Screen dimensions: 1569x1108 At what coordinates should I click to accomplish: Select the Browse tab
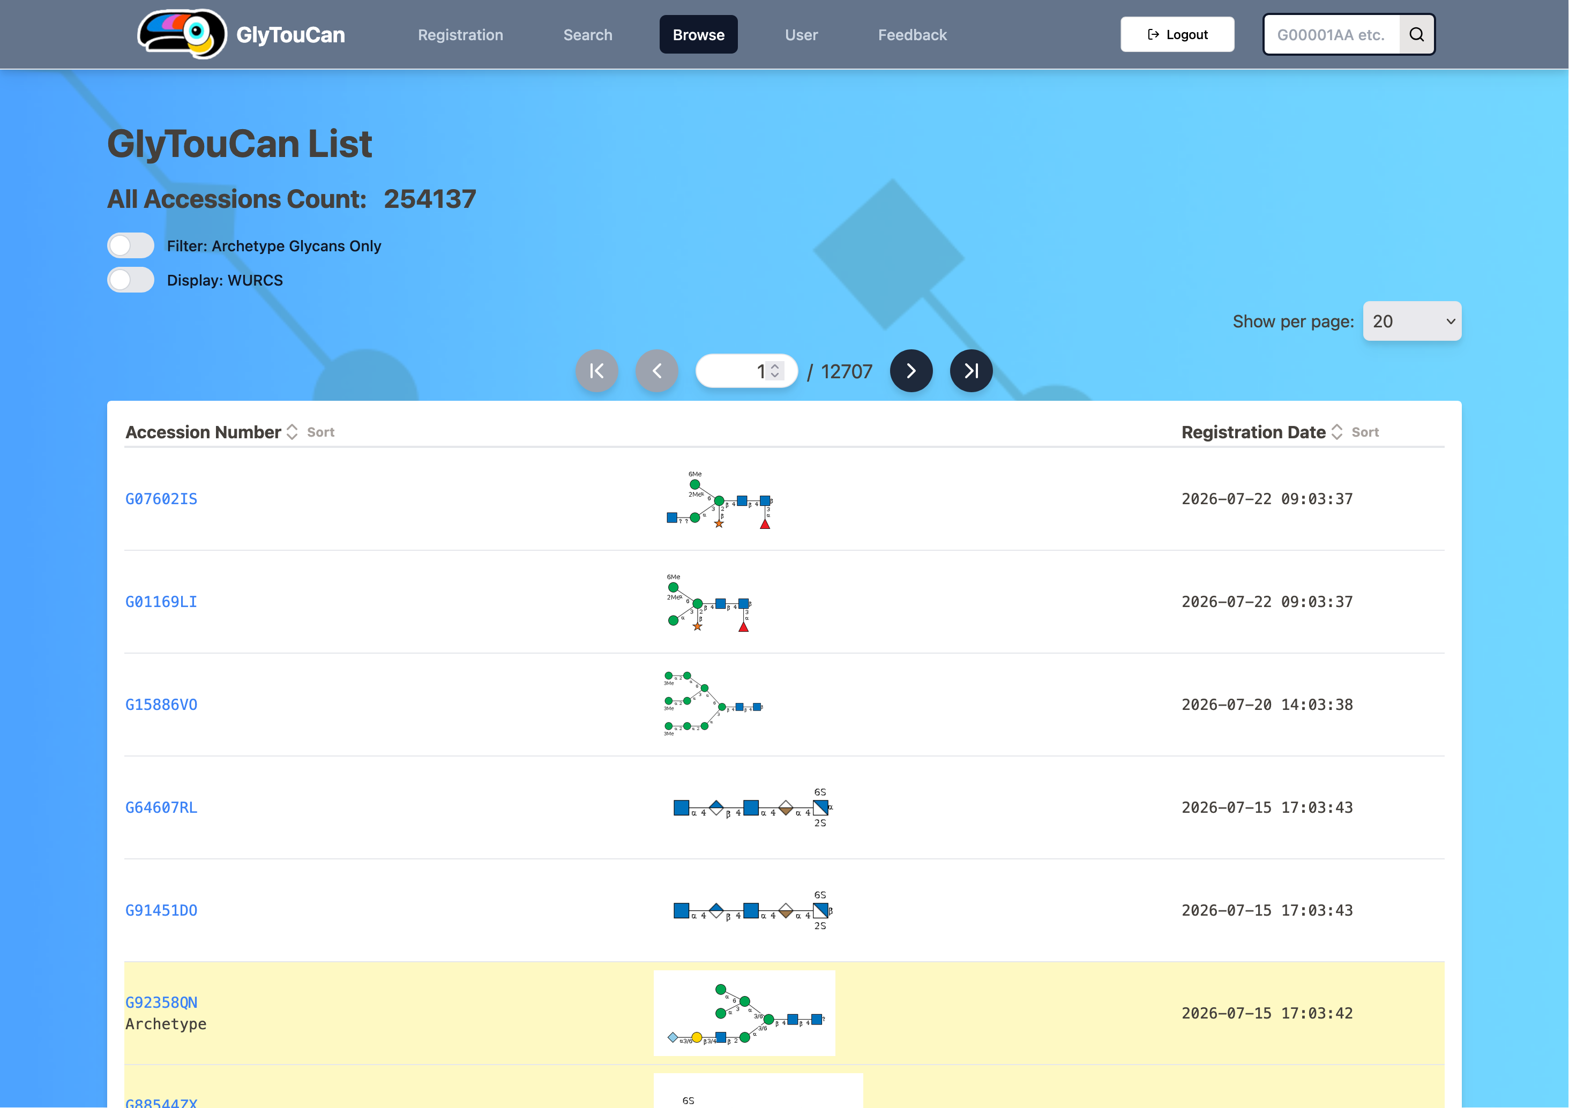698,35
